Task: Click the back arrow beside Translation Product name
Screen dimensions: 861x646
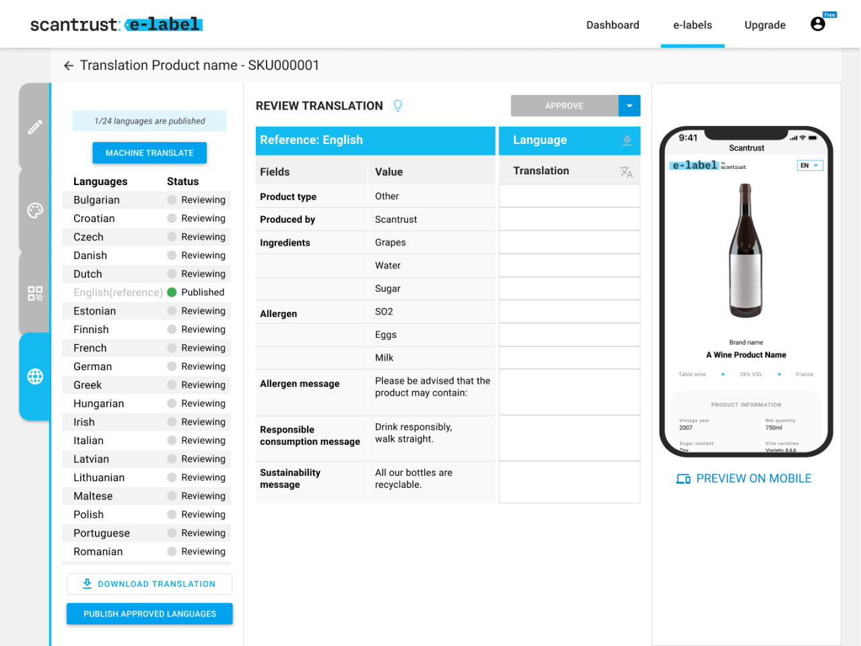Action: pos(68,65)
